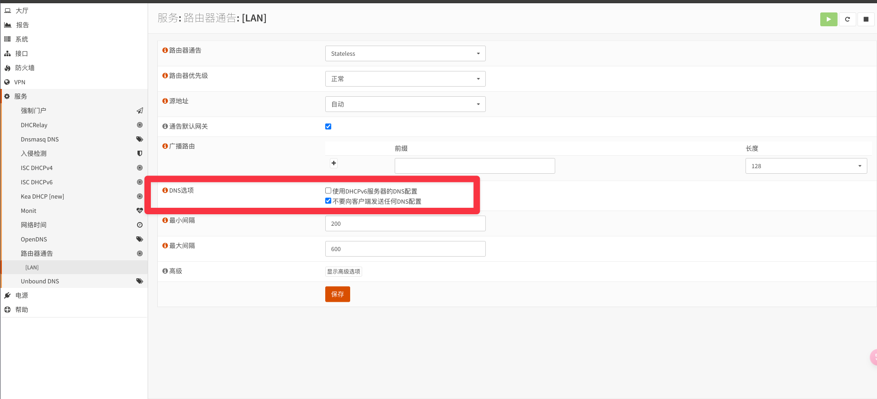This screenshot has width=877, height=399.
Task: Click the info icon next to 最大间隔
Action: 165,246
